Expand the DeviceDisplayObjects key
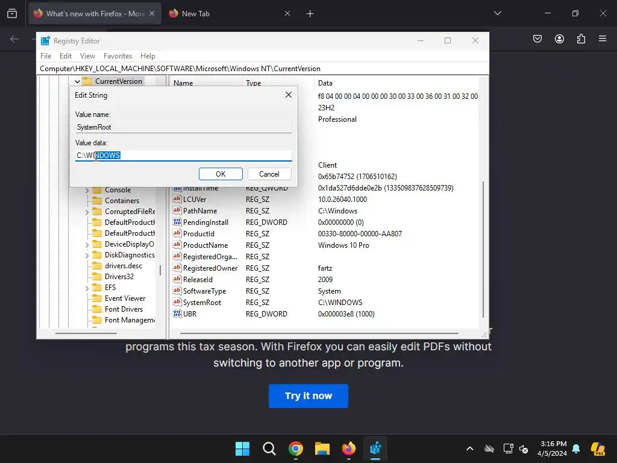Screen dimensions: 617x463 tap(87, 245)
